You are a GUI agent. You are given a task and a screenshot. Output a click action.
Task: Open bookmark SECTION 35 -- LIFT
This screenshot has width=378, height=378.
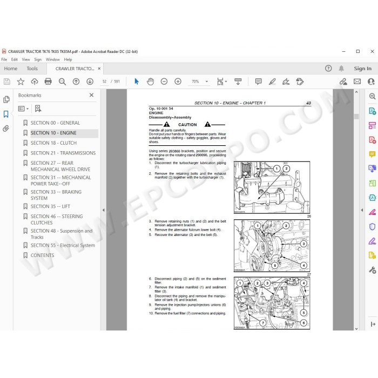(x=50, y=206)
